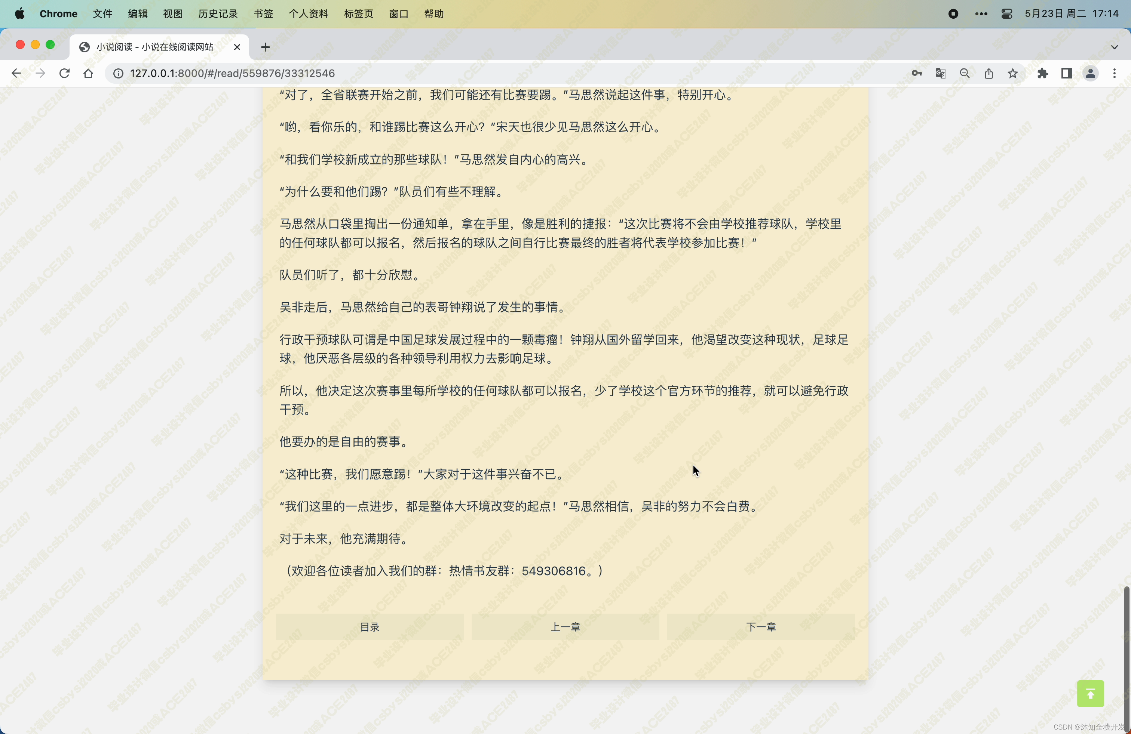Toggle the Chrome side panel
The height and width of the screenshot is (734, 1131).
pos(1066,73)
